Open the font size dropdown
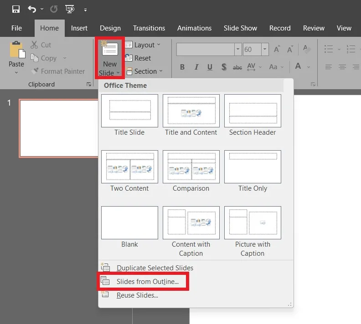Screen dimensions: 361x324 coord(265,50)
